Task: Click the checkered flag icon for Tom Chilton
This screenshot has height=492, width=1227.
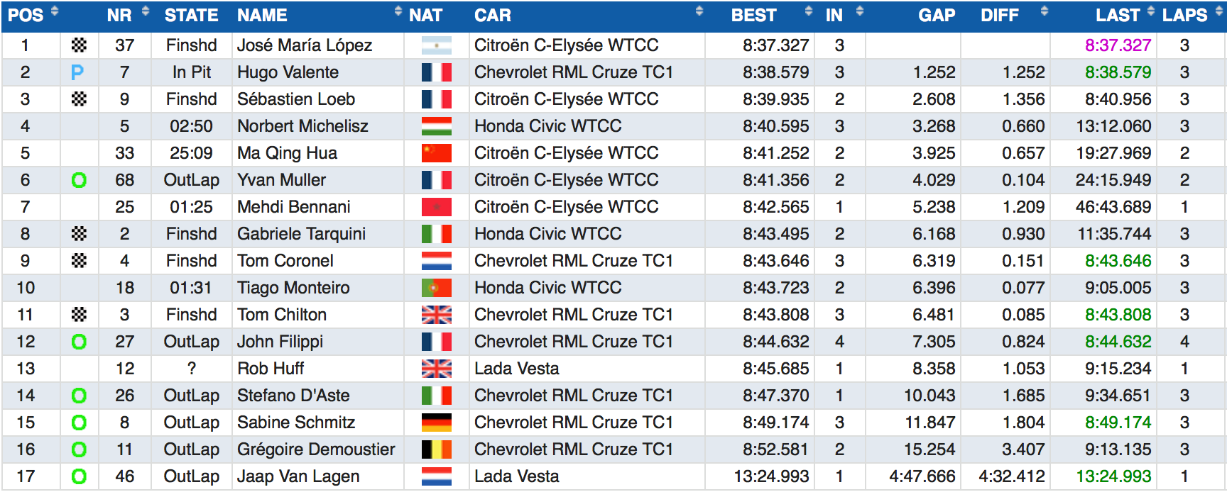Action: [x=79, y=315]
